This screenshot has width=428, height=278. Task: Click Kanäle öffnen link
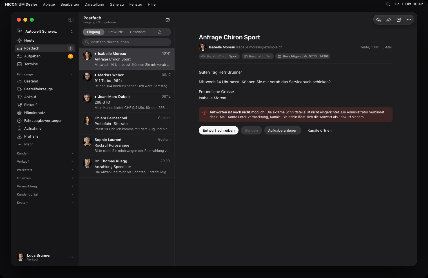coord(319,130)
